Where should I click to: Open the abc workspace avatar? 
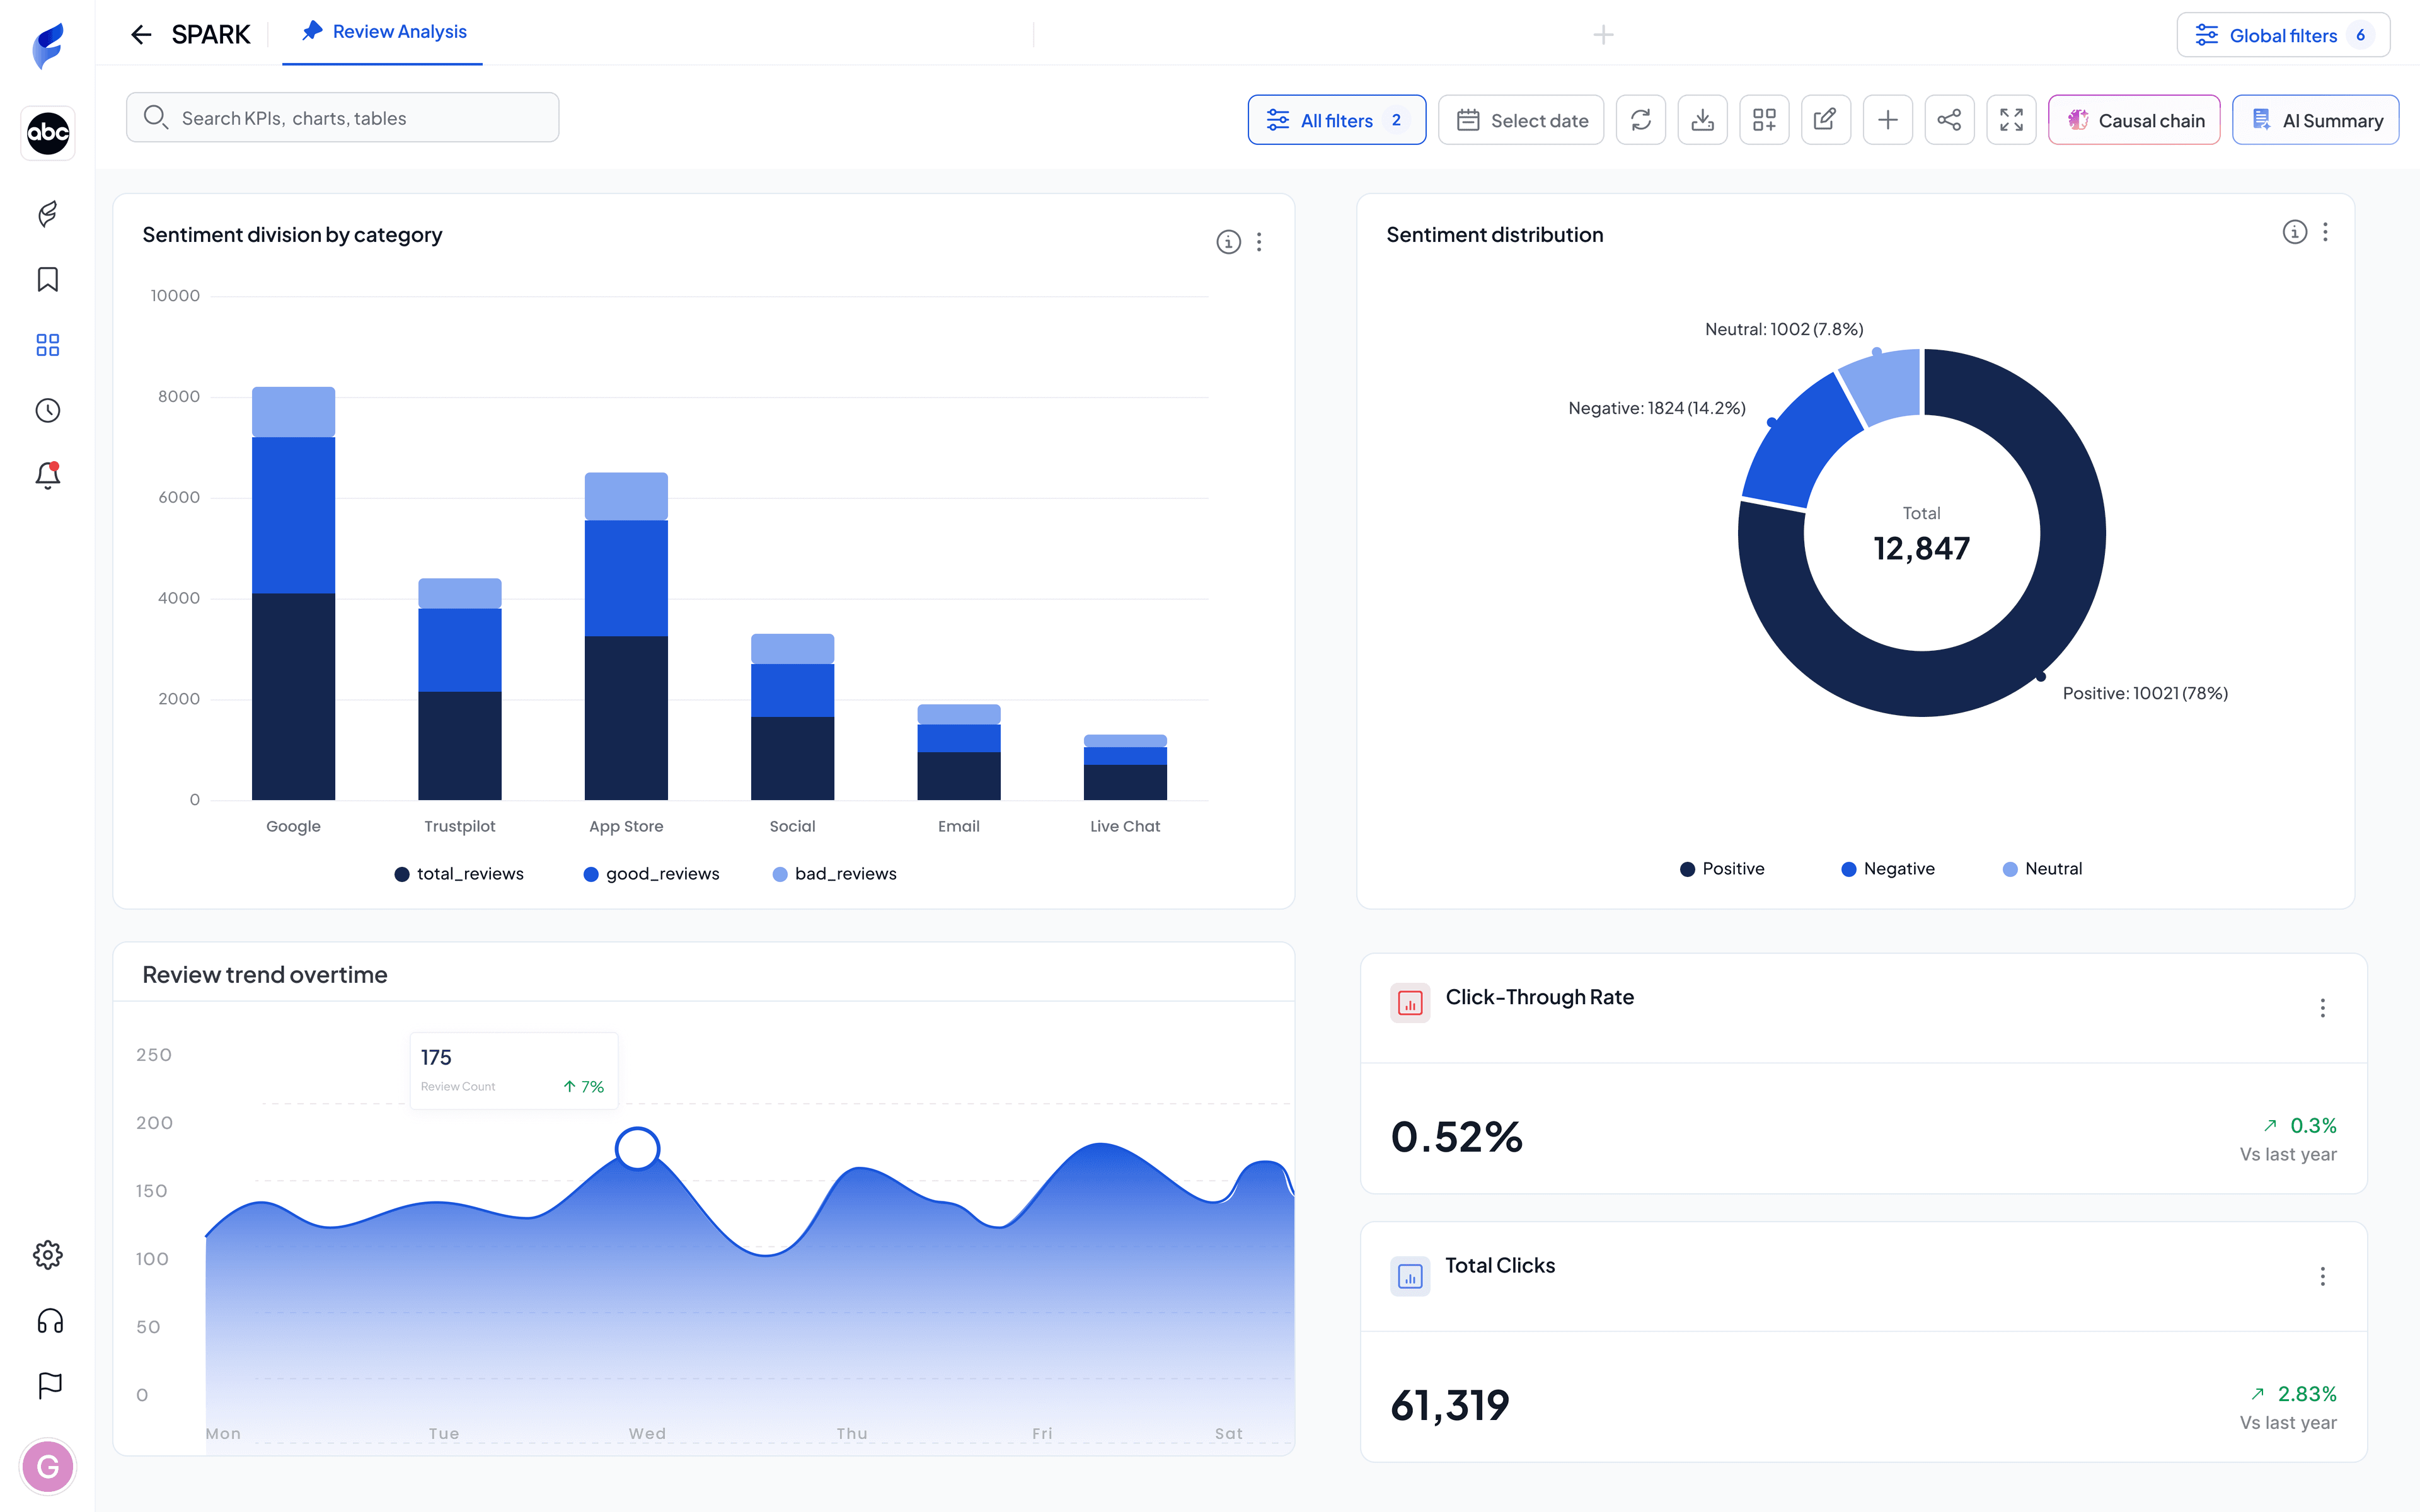click(48, 133)
